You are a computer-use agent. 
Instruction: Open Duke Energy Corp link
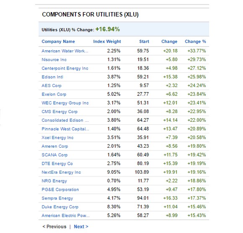point(60,207)
